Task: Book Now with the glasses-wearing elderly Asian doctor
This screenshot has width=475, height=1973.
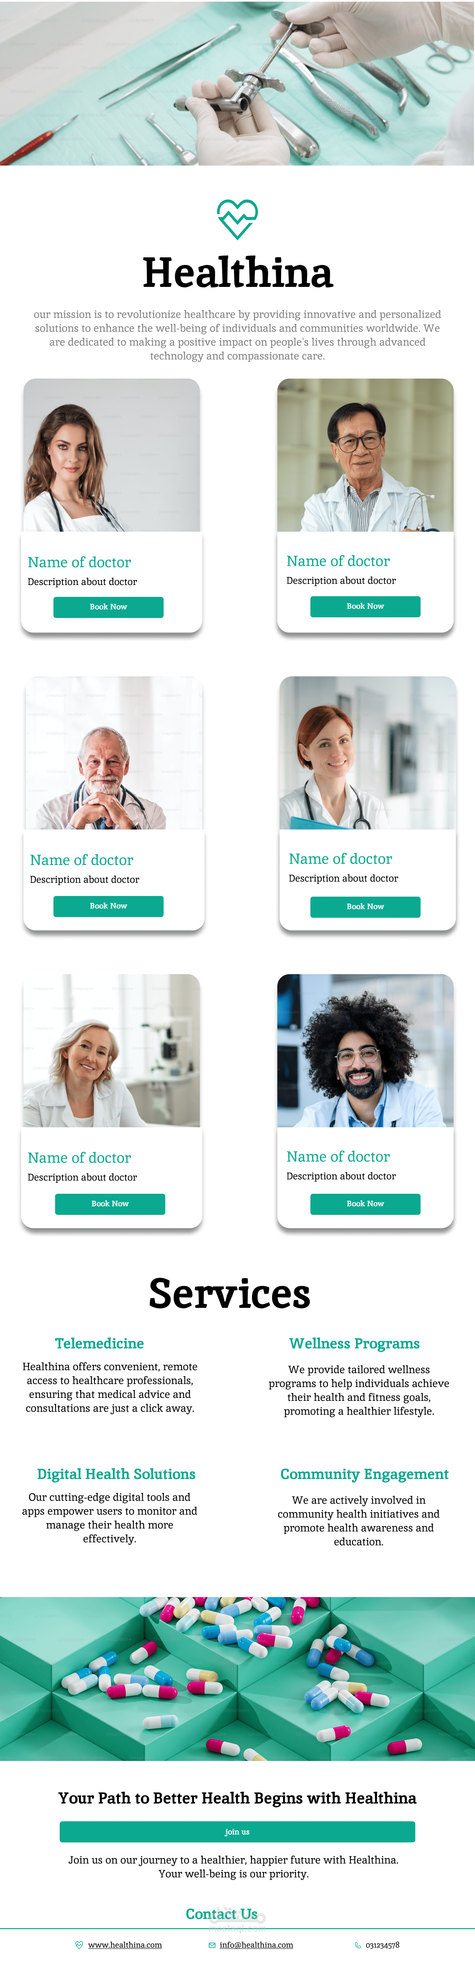Action: [x=365, y=606]
